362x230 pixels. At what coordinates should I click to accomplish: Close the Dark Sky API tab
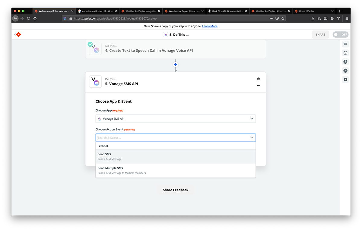click(x=246, y=11)
